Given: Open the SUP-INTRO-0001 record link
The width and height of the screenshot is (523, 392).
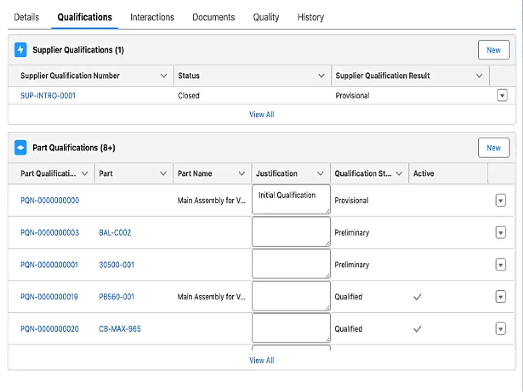Looking at the screenshot, I should pos(48,96).
